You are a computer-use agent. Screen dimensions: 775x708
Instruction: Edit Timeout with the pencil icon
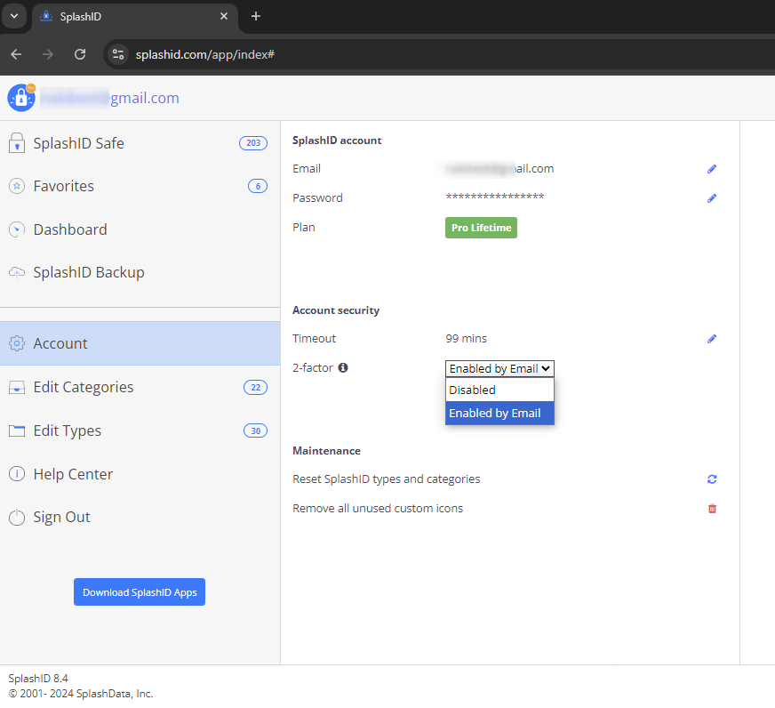(712, 339)
